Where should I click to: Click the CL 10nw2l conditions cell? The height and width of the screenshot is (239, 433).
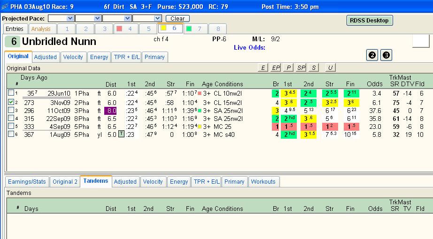(228, 93)
